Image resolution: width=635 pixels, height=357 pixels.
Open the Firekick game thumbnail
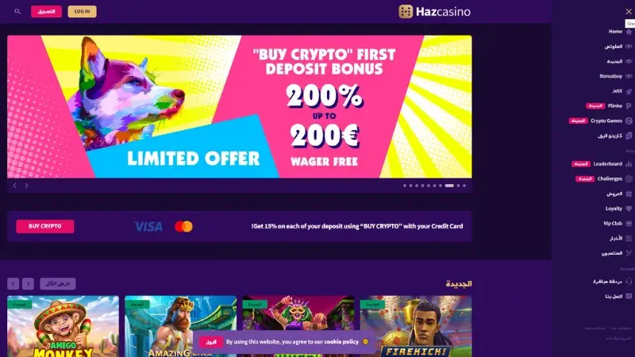[x=416, y=326]
